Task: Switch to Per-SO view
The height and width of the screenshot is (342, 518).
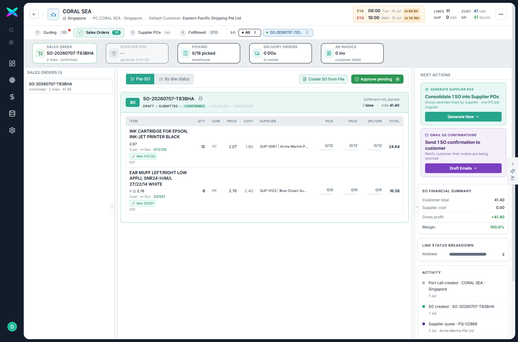Action: (x=140, y=79)
